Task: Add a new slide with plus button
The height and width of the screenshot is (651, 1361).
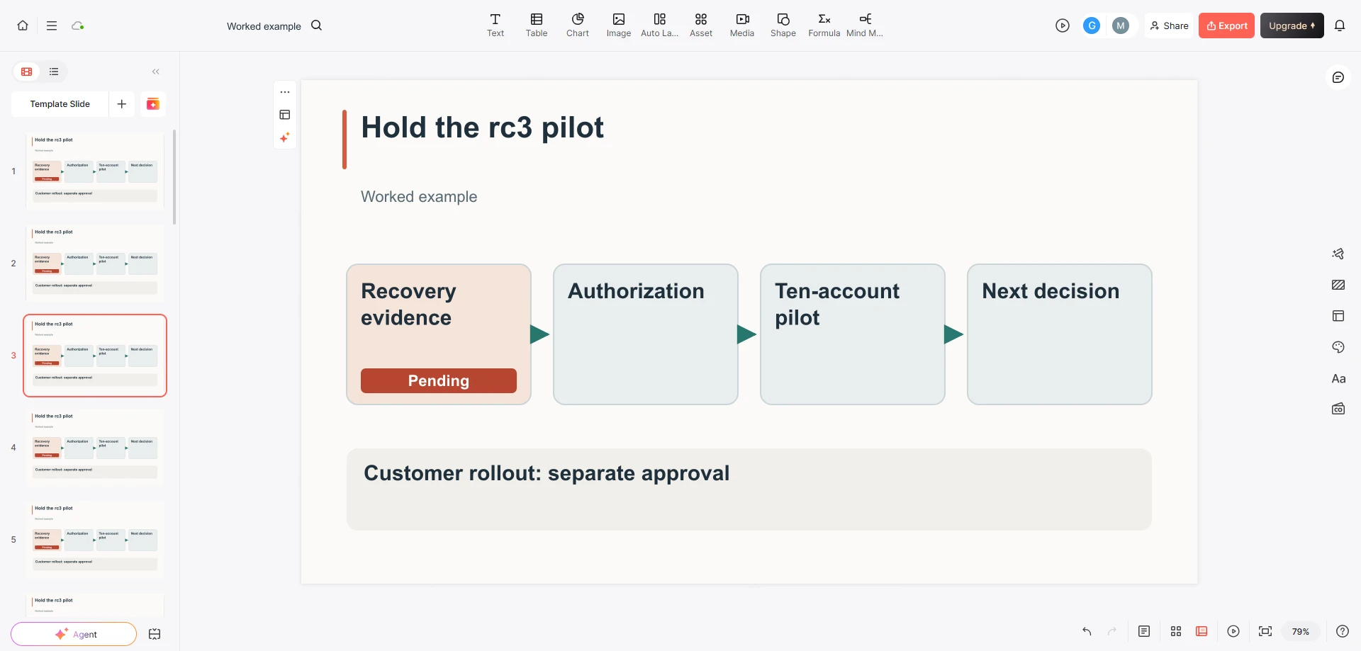Action: [x=122, y=104]
